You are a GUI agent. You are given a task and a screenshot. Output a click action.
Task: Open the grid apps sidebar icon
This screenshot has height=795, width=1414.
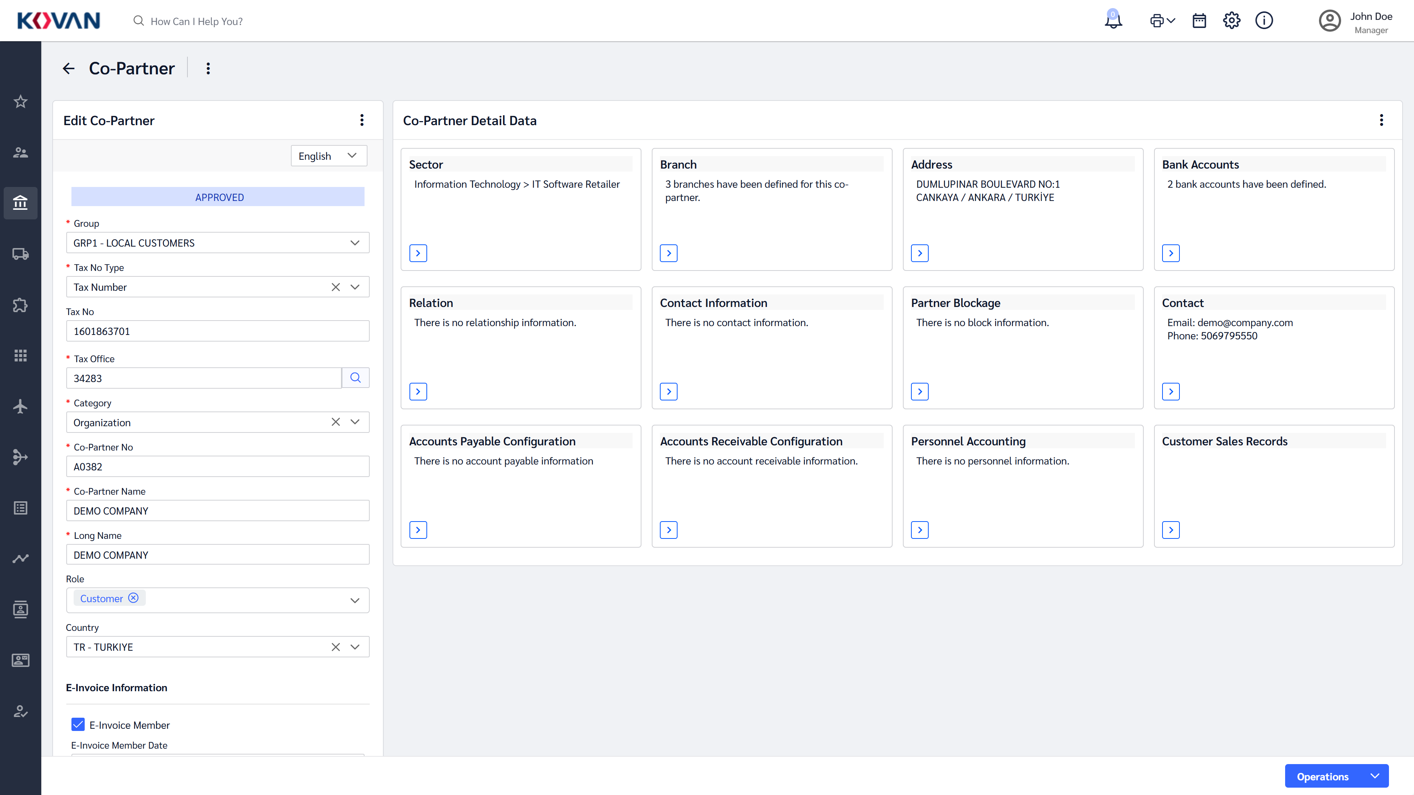coord(20,356)
